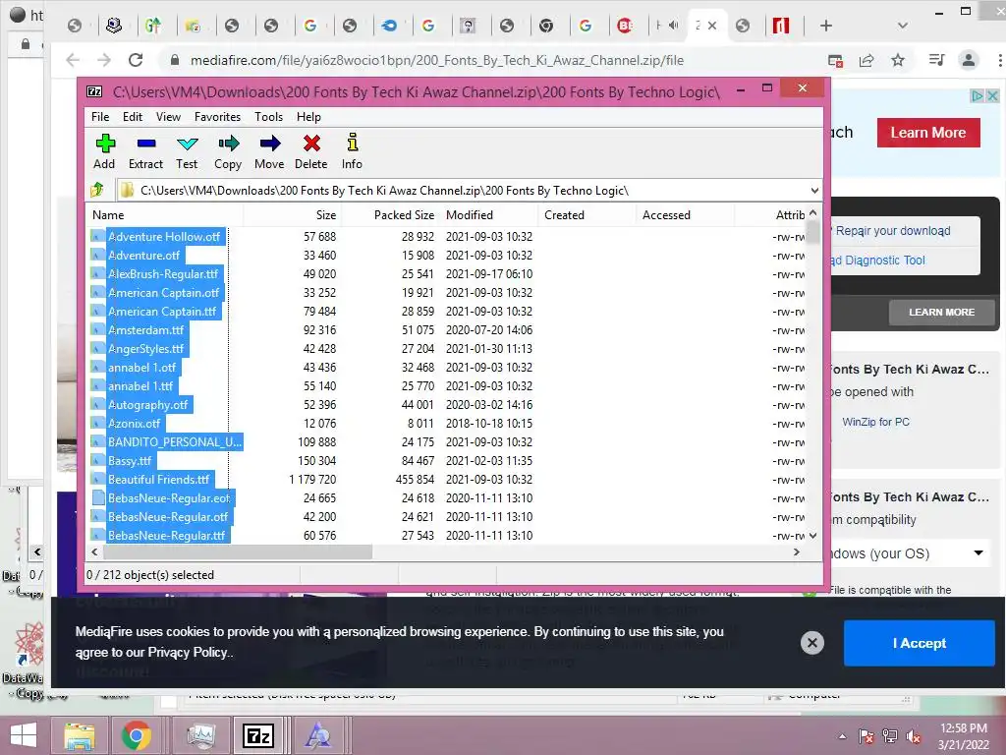Select Adventure Hollow.otf file

click(x=164, y=236)
